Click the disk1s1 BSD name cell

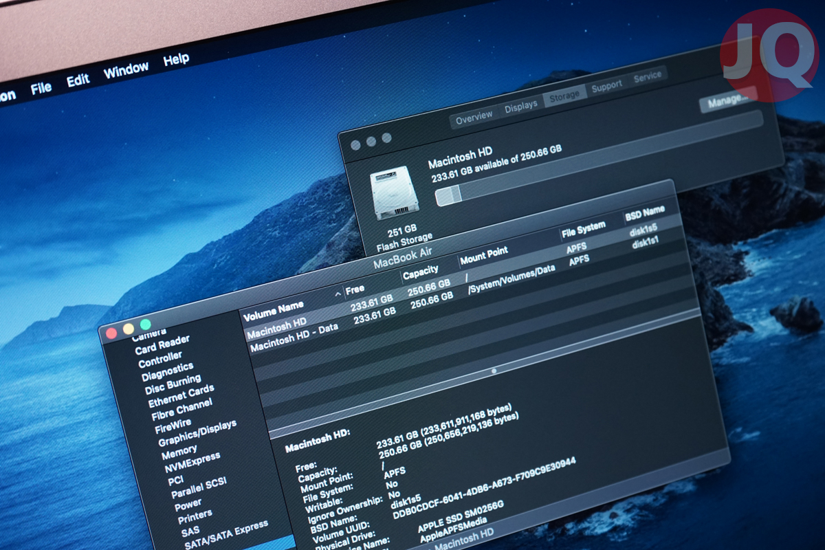646,243
